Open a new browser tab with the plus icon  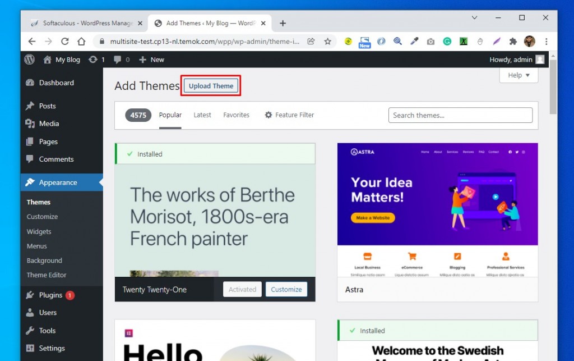click(283, 23)
